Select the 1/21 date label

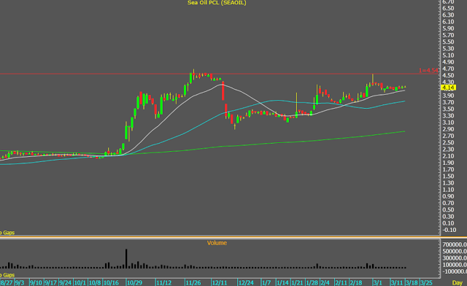coord(297,282)
